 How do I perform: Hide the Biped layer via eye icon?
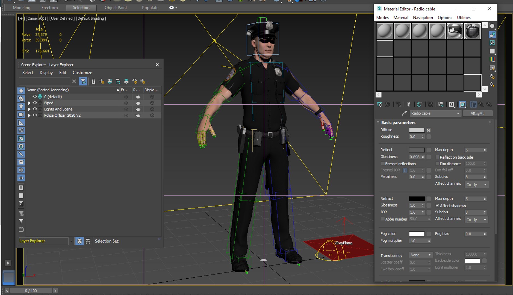click(x=35, y=103)
